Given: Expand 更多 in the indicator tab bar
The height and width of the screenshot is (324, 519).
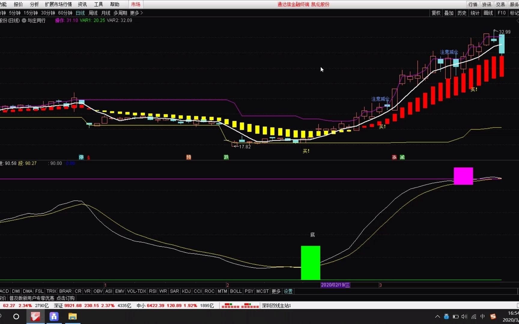Looking at the screenshot, I should [x=276, y=291].
